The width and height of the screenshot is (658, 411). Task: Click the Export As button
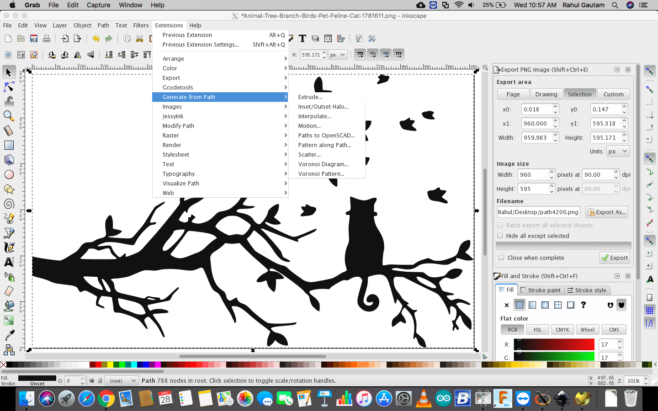click(x=607, y=212)
